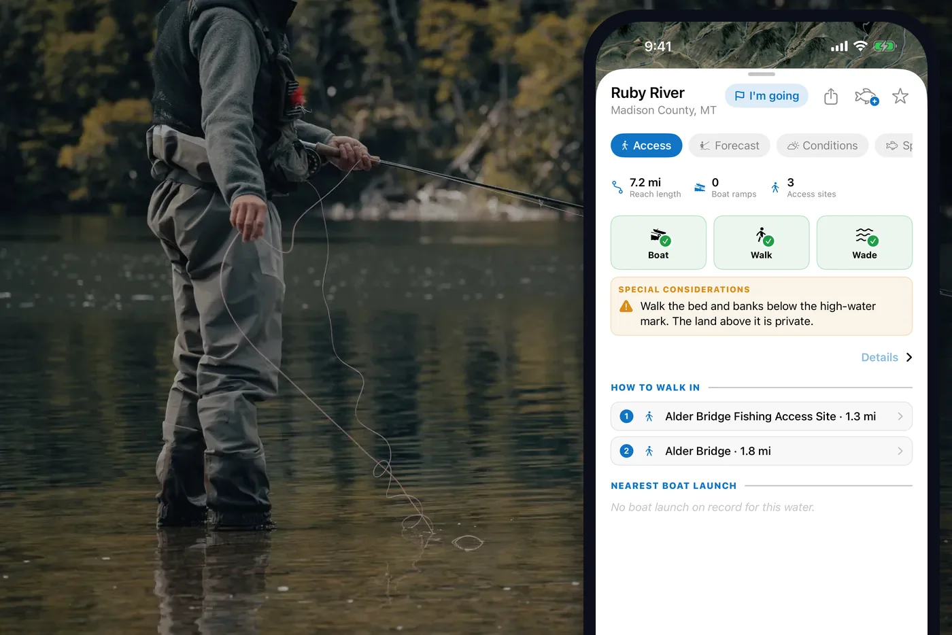
Task: Expand the chevron next to Details
Action: pyautogui.click(x=909, y=358)
